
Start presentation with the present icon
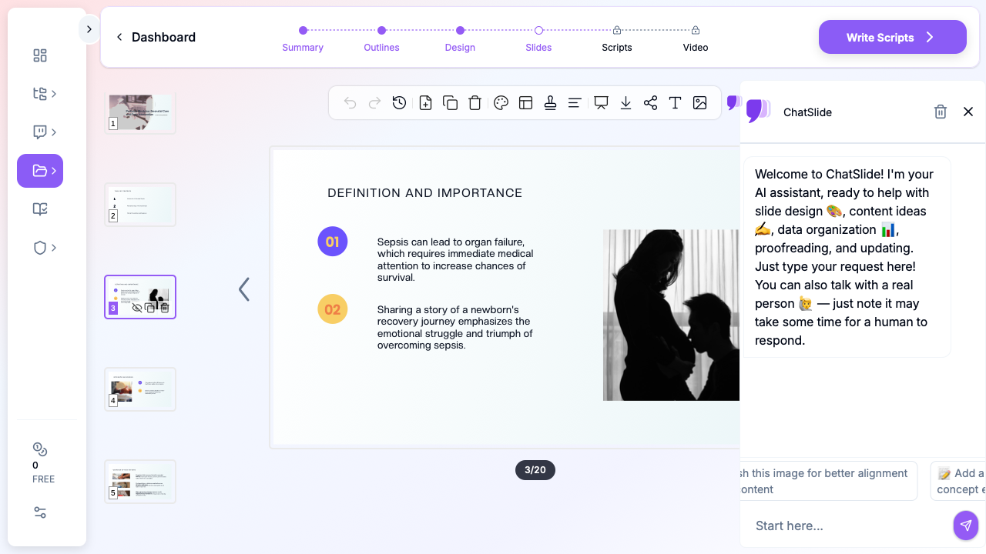tap(601, 103)
